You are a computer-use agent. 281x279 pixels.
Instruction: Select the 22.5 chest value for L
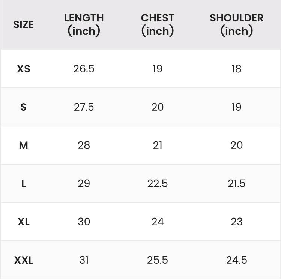click(158, 183)
